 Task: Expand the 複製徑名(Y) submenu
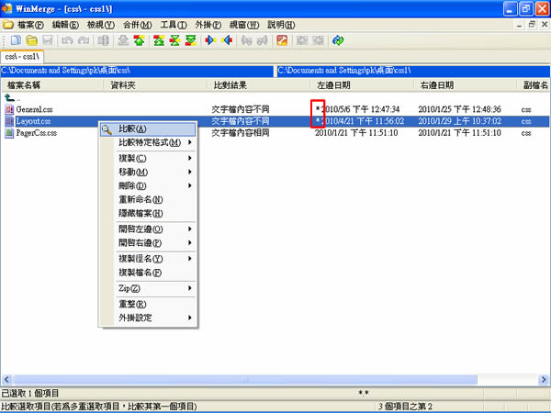click(x=190, y=259)
